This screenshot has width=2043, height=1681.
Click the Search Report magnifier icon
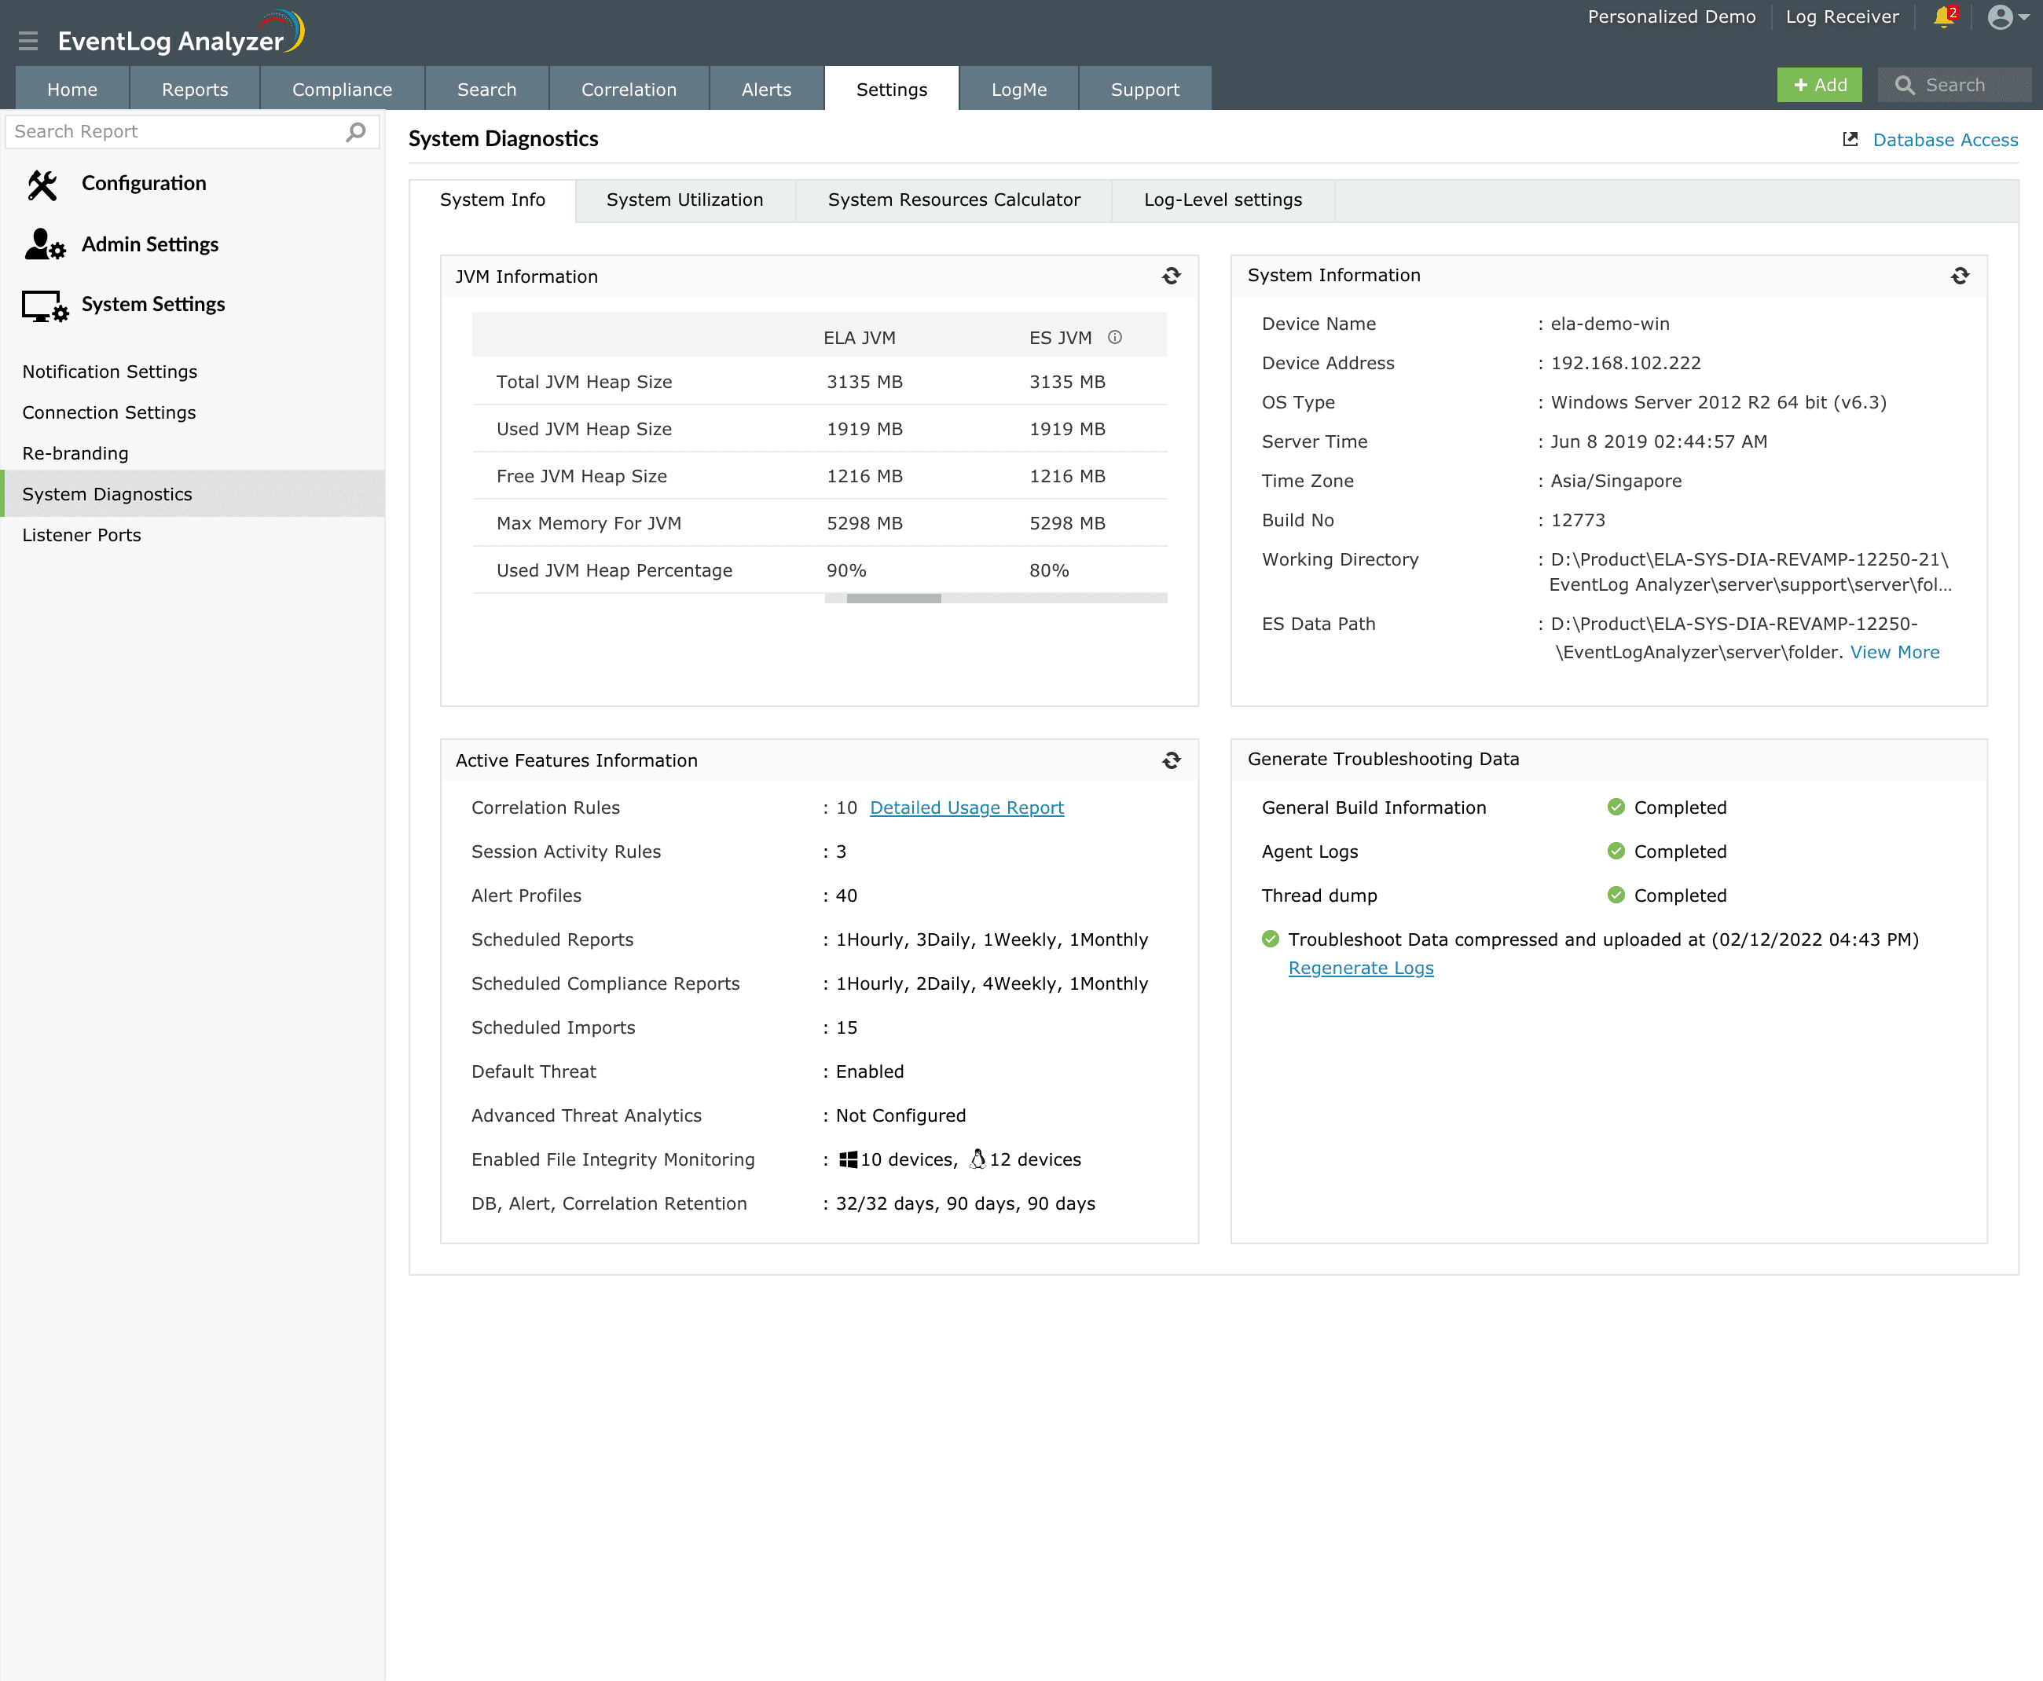357,130
